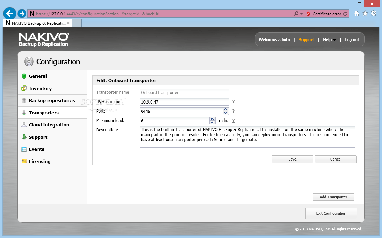Open Events section in sidebar
382x238 pixels.
click(52, 149)
